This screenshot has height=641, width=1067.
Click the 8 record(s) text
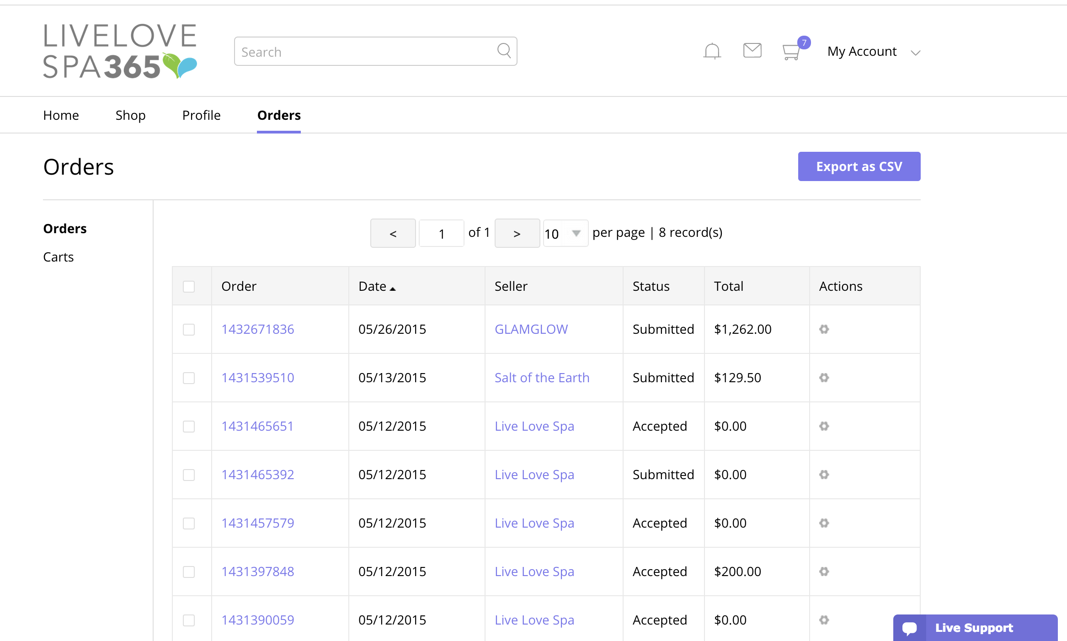(x=690, y=233)
